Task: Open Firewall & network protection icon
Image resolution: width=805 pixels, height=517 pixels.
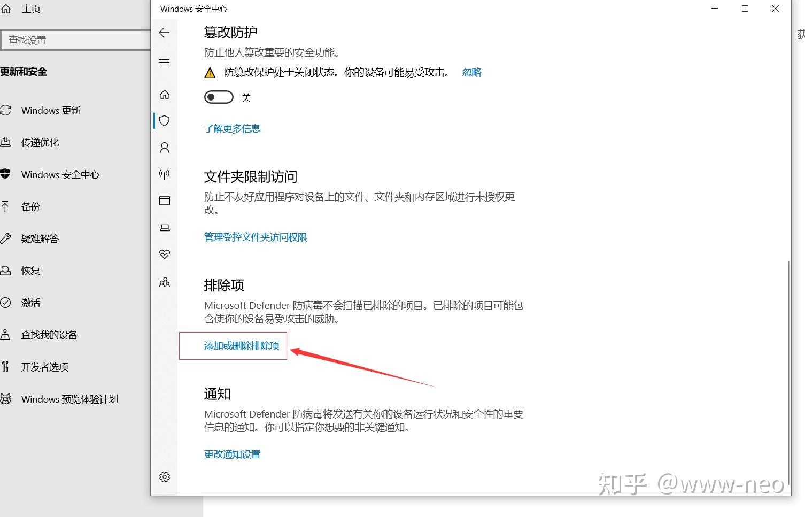Action: tap(165, 174)
